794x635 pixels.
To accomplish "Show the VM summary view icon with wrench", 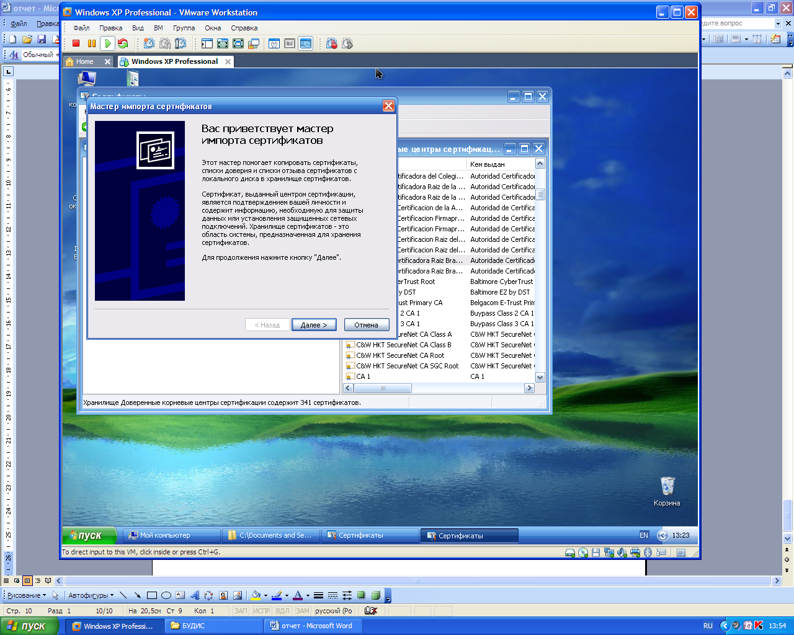I will tap(274, 43).
